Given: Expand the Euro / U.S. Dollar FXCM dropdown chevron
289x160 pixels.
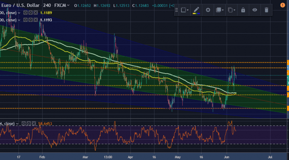Looking at the screenshot, I should 68,5.
